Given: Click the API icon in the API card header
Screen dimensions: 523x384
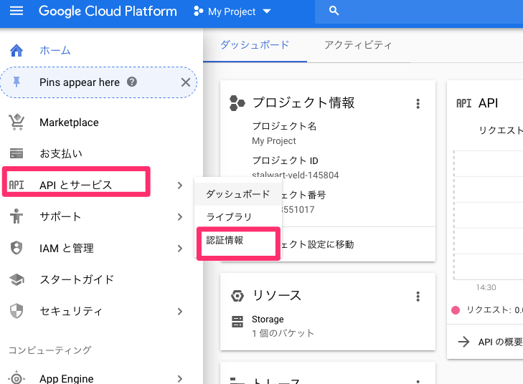Looking at the screenshot, I should coord(463,103).
